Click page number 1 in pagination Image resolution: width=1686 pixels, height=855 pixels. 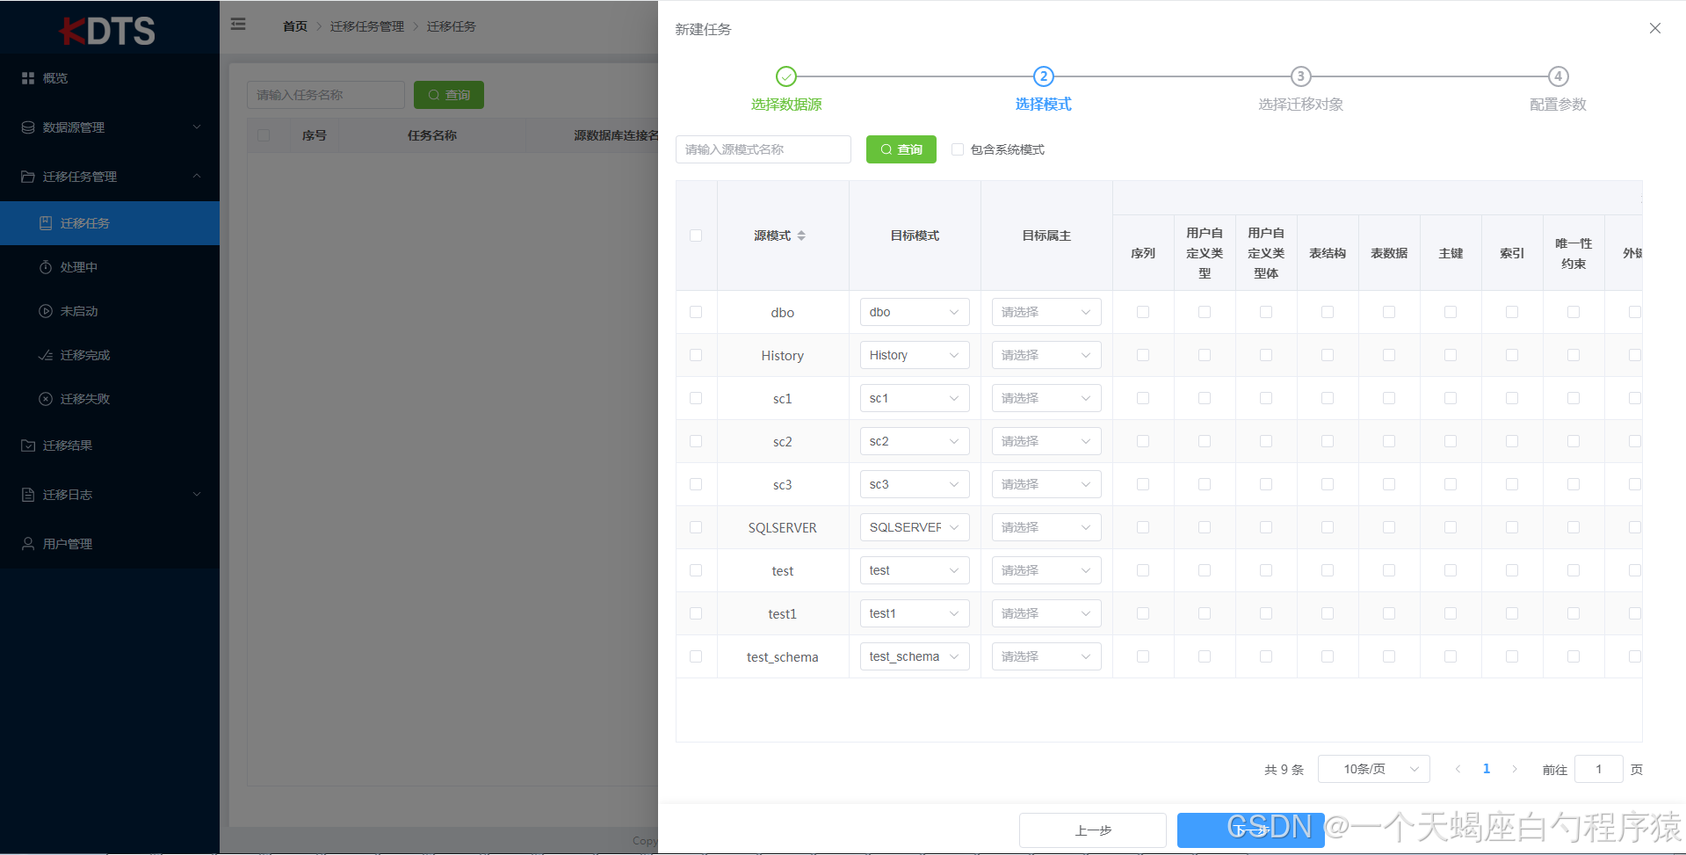pyautogui.click(x=1487, y=769)
